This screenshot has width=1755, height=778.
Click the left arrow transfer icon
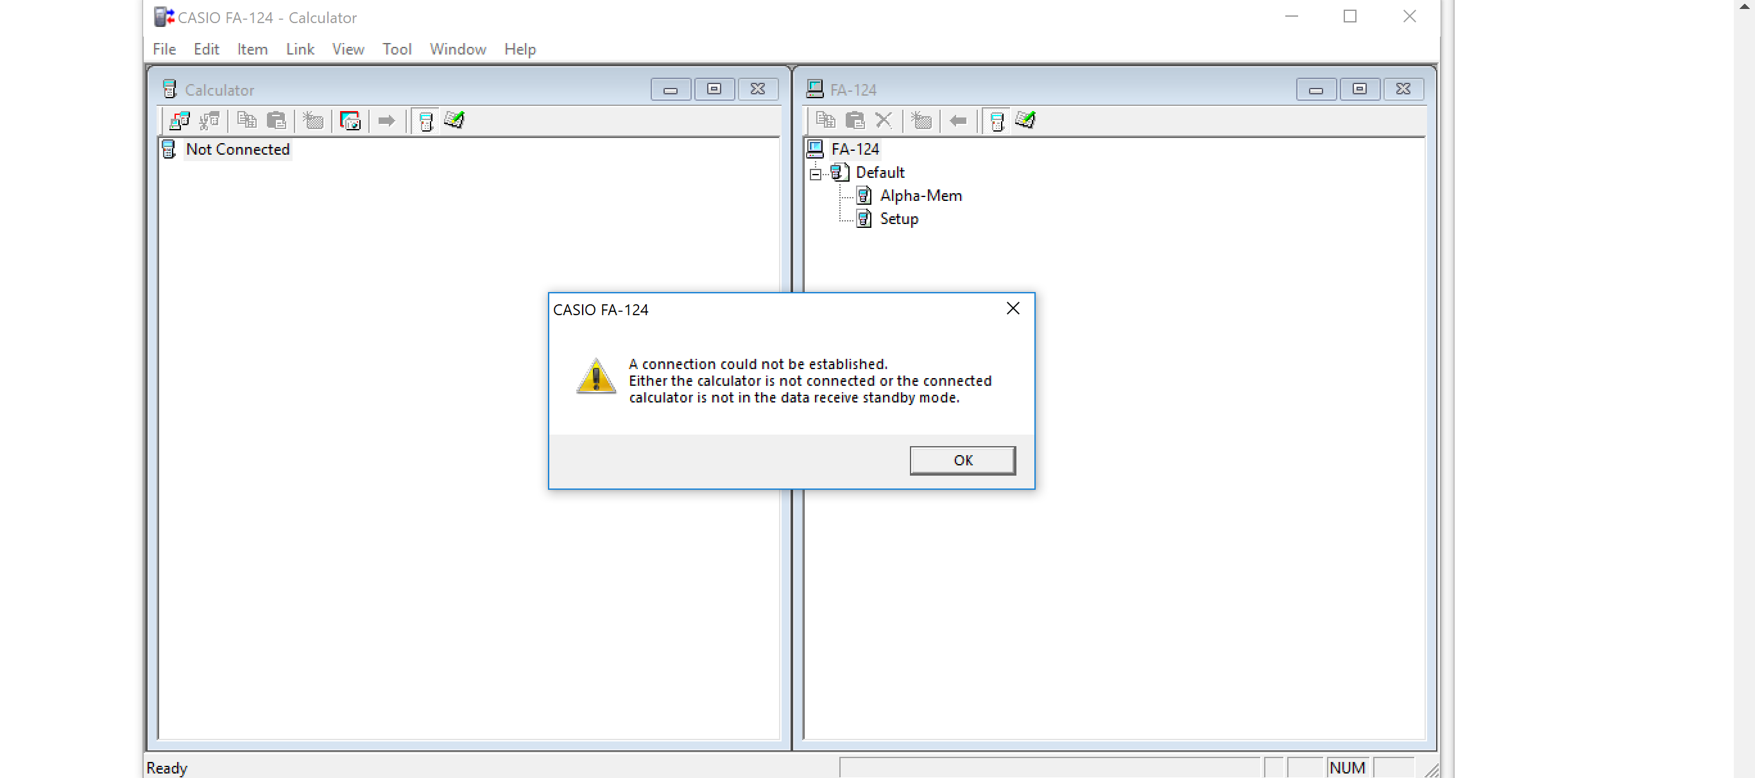click(958, 121)
